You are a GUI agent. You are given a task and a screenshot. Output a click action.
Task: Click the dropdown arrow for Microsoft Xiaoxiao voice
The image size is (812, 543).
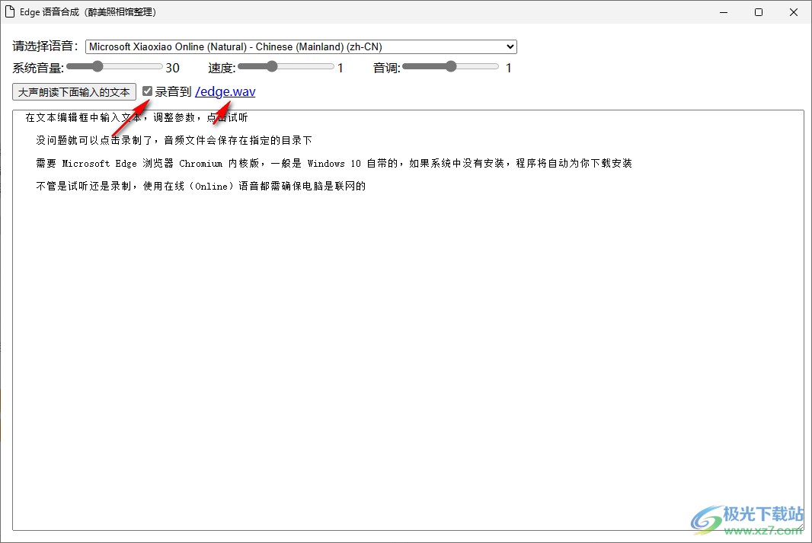tap(510, 46)
